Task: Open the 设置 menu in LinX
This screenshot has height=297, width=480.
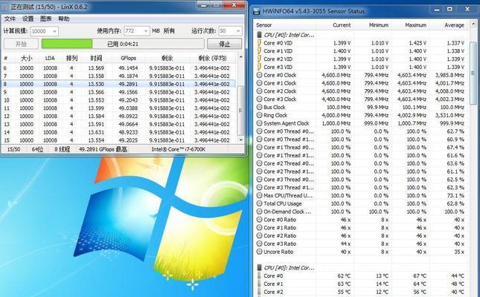Action: pos(28,19)
